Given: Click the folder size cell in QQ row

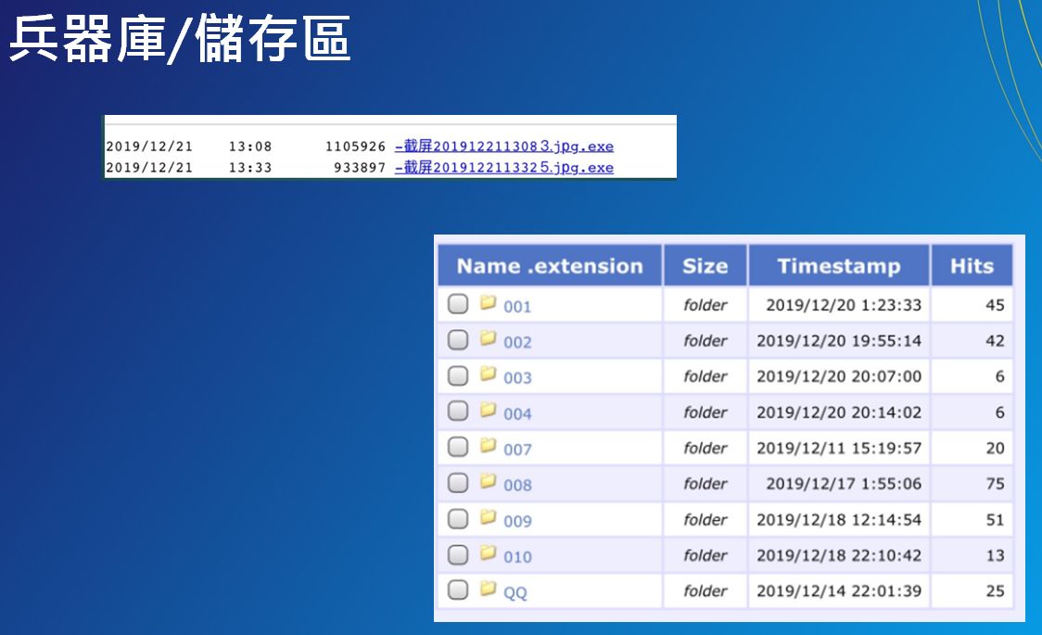Looking at the screenshot, I should 705,591.
